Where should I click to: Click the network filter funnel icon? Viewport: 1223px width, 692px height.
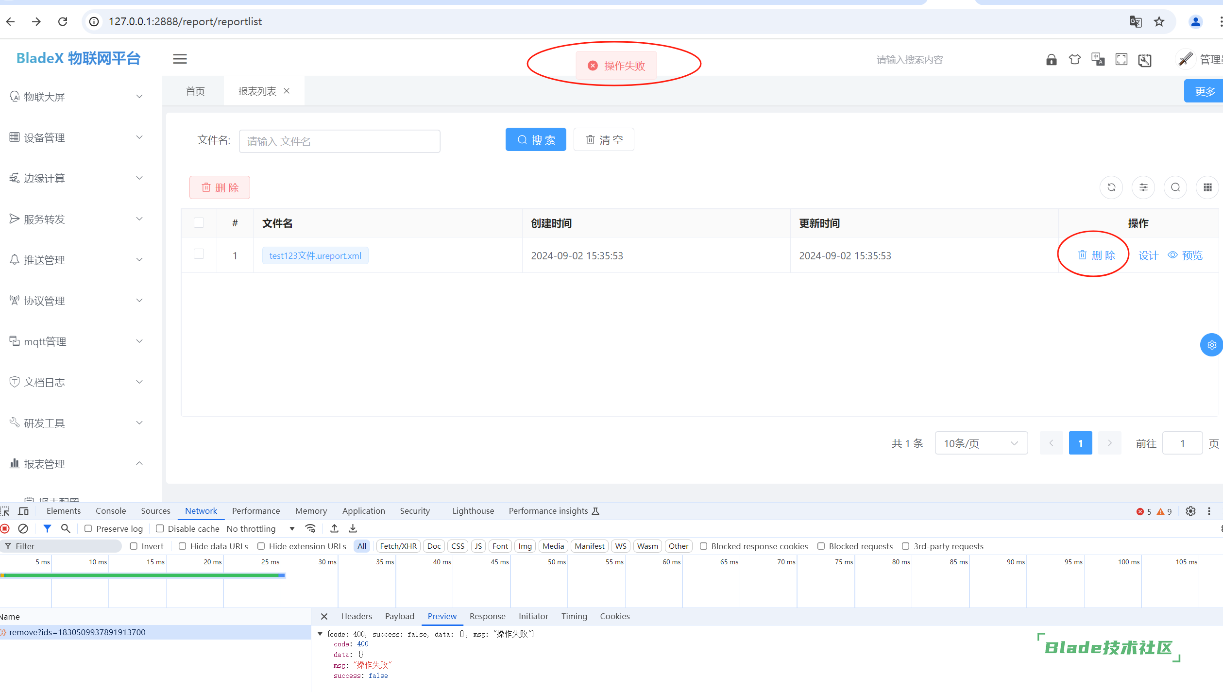click(47, 528)
